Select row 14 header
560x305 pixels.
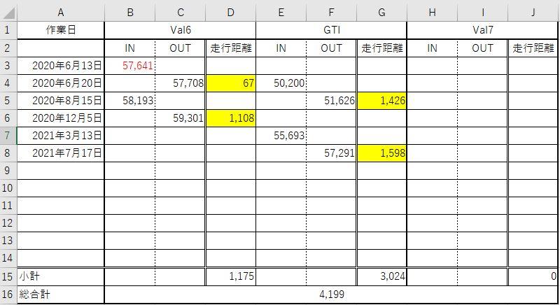point(8,258)
